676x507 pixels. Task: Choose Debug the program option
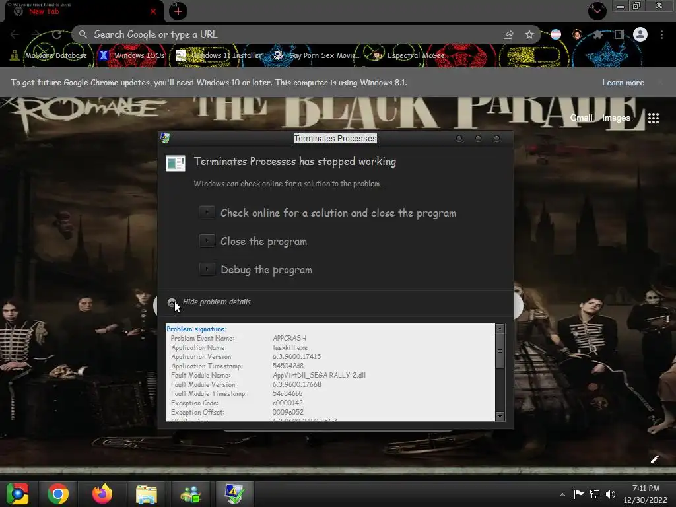tap(255, 269)
